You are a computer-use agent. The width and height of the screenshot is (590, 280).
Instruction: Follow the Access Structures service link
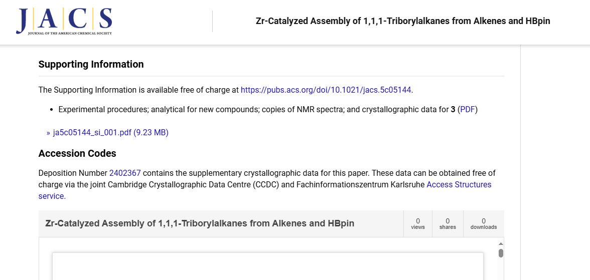[265, 190]
